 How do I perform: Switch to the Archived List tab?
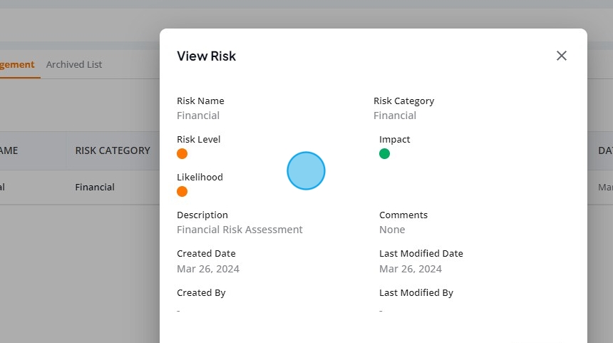click(74, 64)
